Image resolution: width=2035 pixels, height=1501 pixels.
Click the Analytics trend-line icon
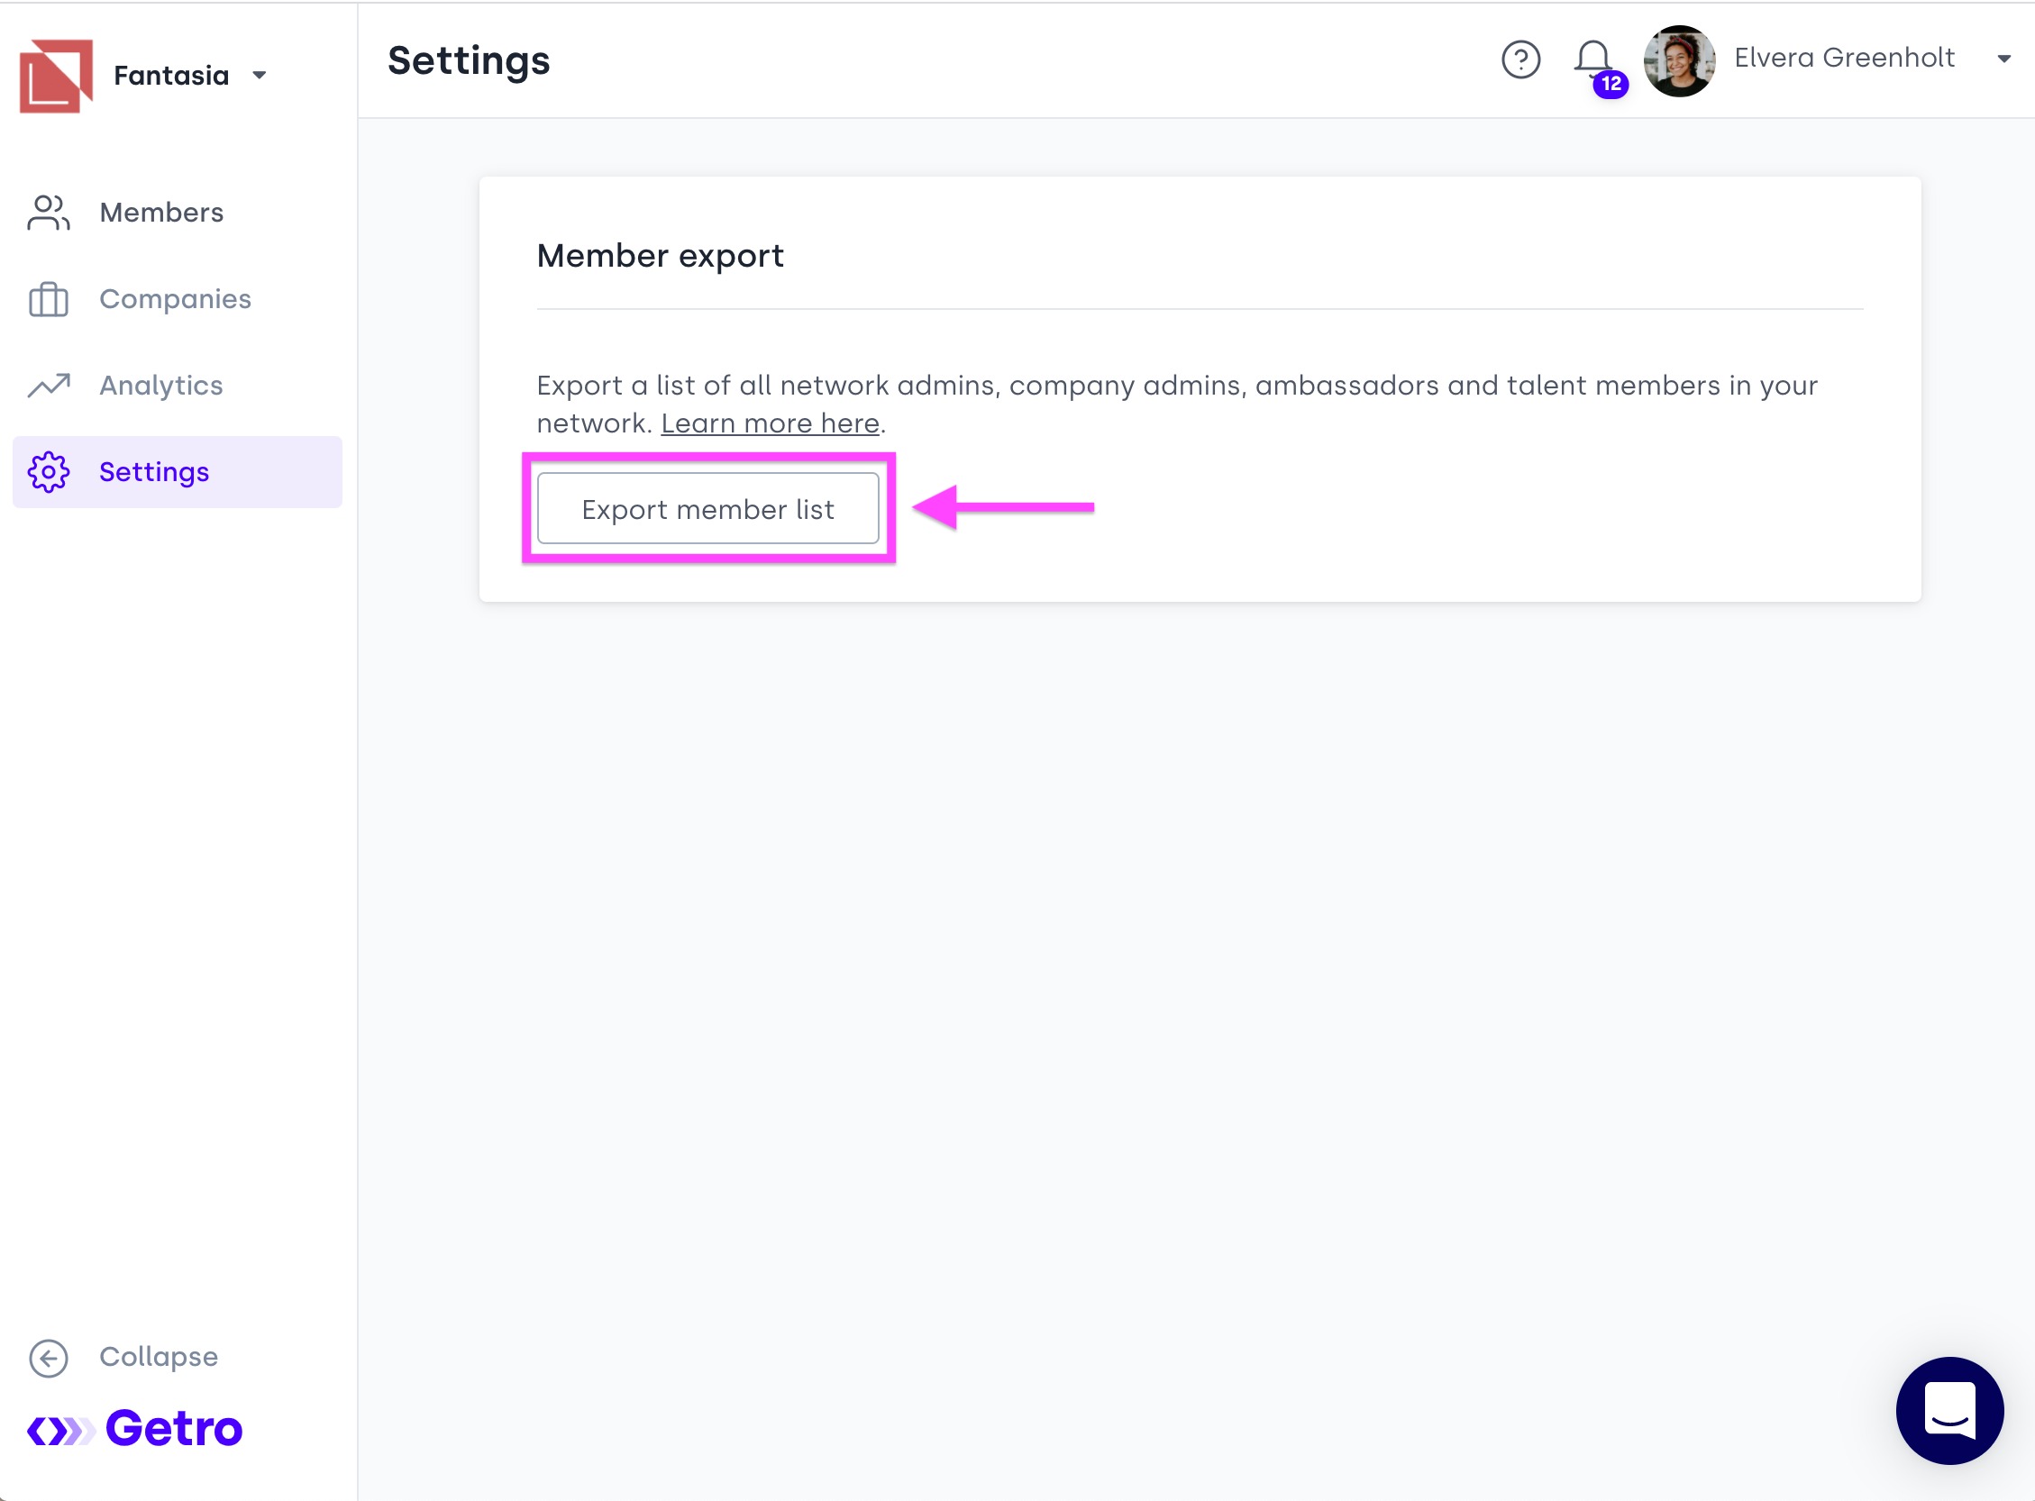tap(48, 386)
